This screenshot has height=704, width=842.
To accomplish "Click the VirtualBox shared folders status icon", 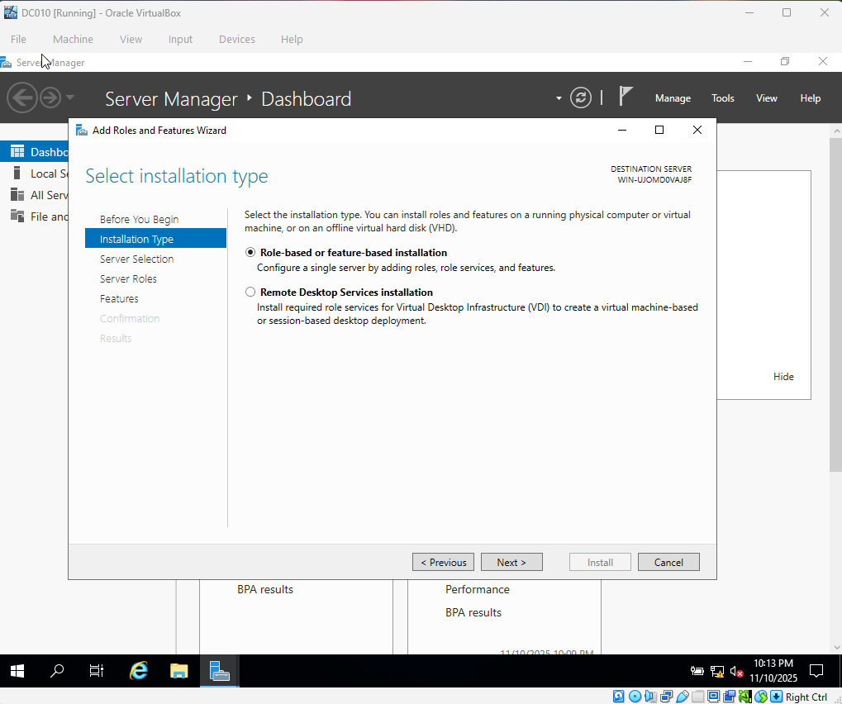I will (x=698, y=697).
